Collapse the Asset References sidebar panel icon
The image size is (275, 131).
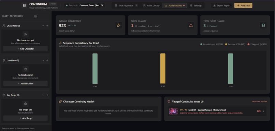36,16
